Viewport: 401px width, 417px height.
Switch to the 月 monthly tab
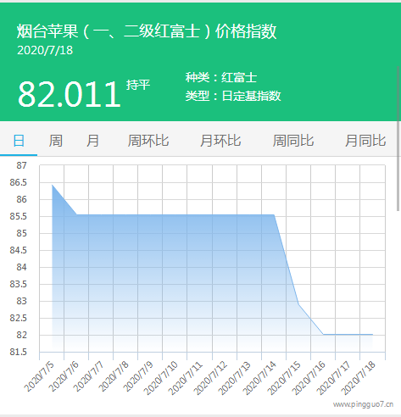click(x=92, y=141)
